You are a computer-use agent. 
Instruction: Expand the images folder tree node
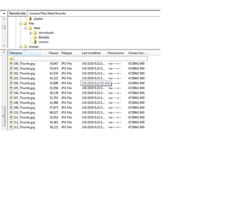[21, 47]
